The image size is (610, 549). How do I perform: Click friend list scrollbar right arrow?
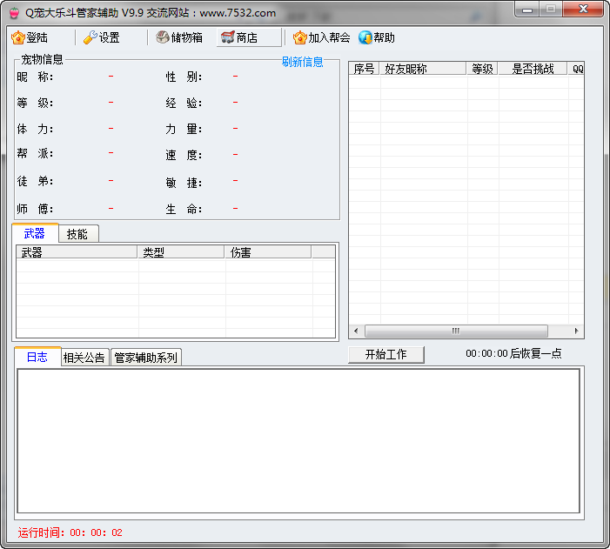577,331
